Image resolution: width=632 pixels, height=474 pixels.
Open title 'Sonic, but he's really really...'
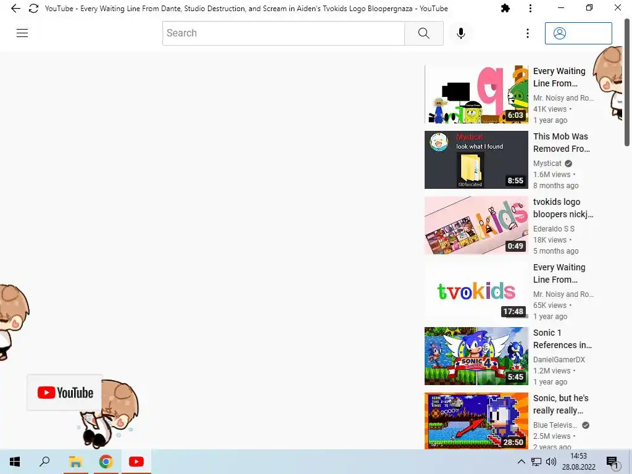[x=560, y=404]
